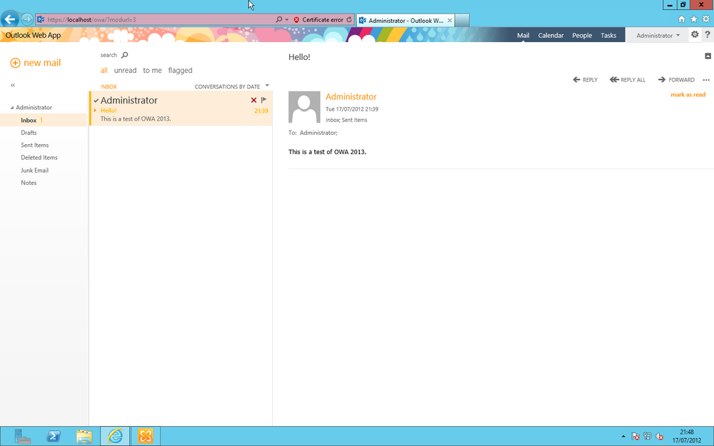Refresh the page using the address bar icon
This screenshot has height=446, width=714.
(x=349, y=19)
